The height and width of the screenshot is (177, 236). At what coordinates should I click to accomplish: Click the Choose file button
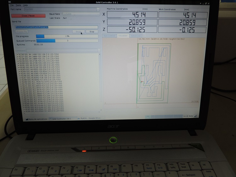click(x=21, y=32)
